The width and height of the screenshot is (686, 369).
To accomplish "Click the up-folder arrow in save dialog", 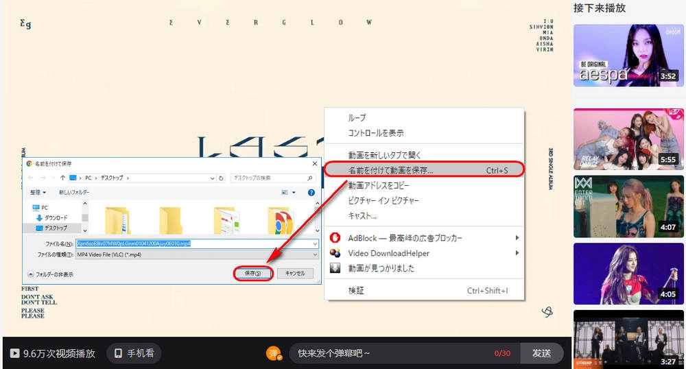I will coord(63,178).
